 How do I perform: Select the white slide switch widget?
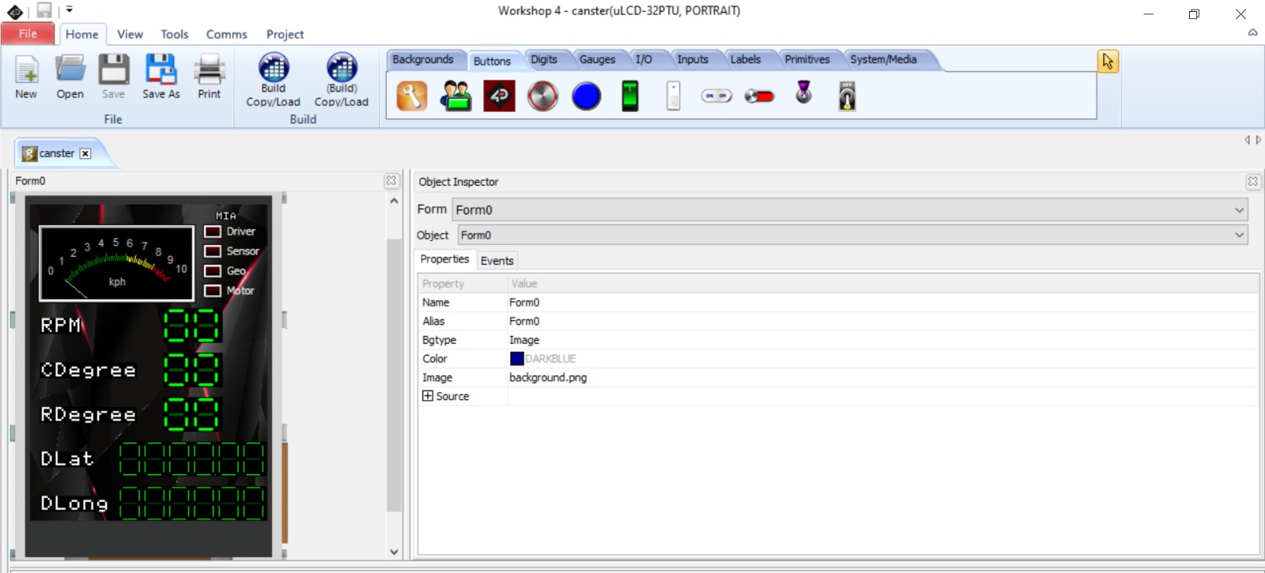pos(674,96)
